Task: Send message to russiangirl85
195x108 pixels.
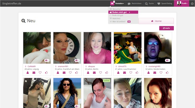Action: point(155,73)
